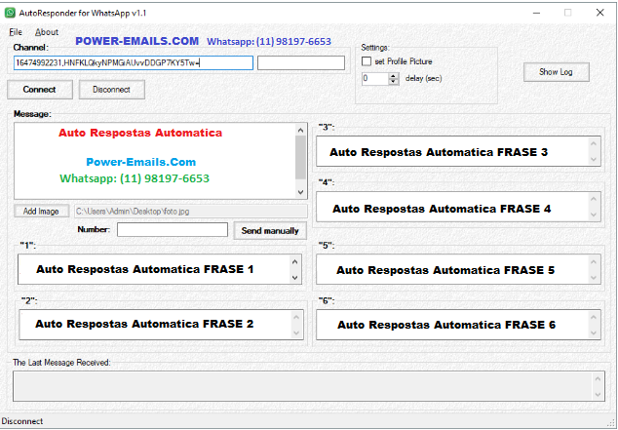The image size is (618, 430).
Task: Click FRASE 3 box scroll up arrow
Action: point(594,143)
